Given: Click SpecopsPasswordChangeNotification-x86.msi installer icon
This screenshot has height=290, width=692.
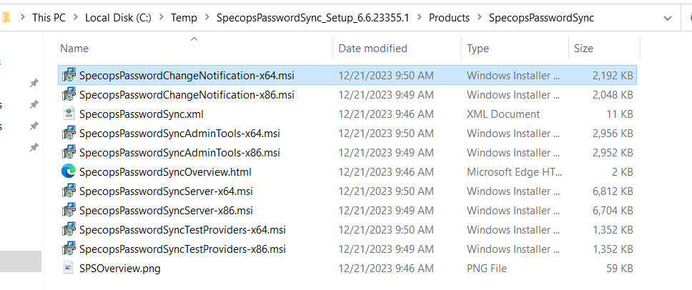Looking at the screenshot, I should 69,95.
